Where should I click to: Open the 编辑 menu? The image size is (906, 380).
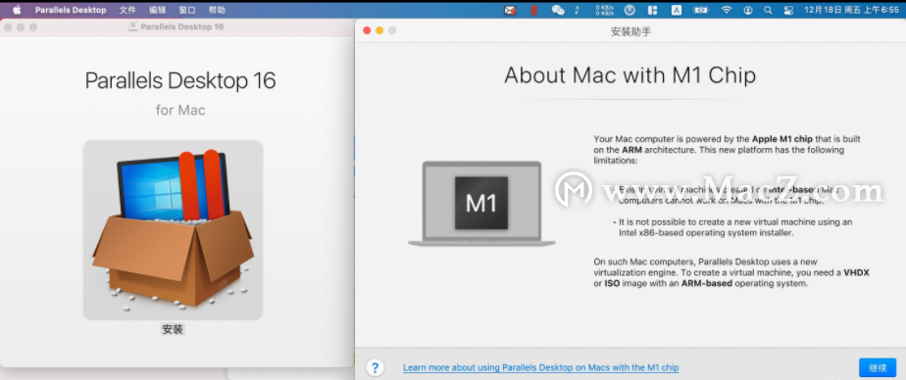(x=157, y=10)
